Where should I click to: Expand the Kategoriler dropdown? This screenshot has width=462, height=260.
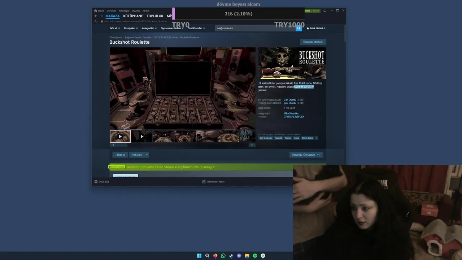[149, 28]
